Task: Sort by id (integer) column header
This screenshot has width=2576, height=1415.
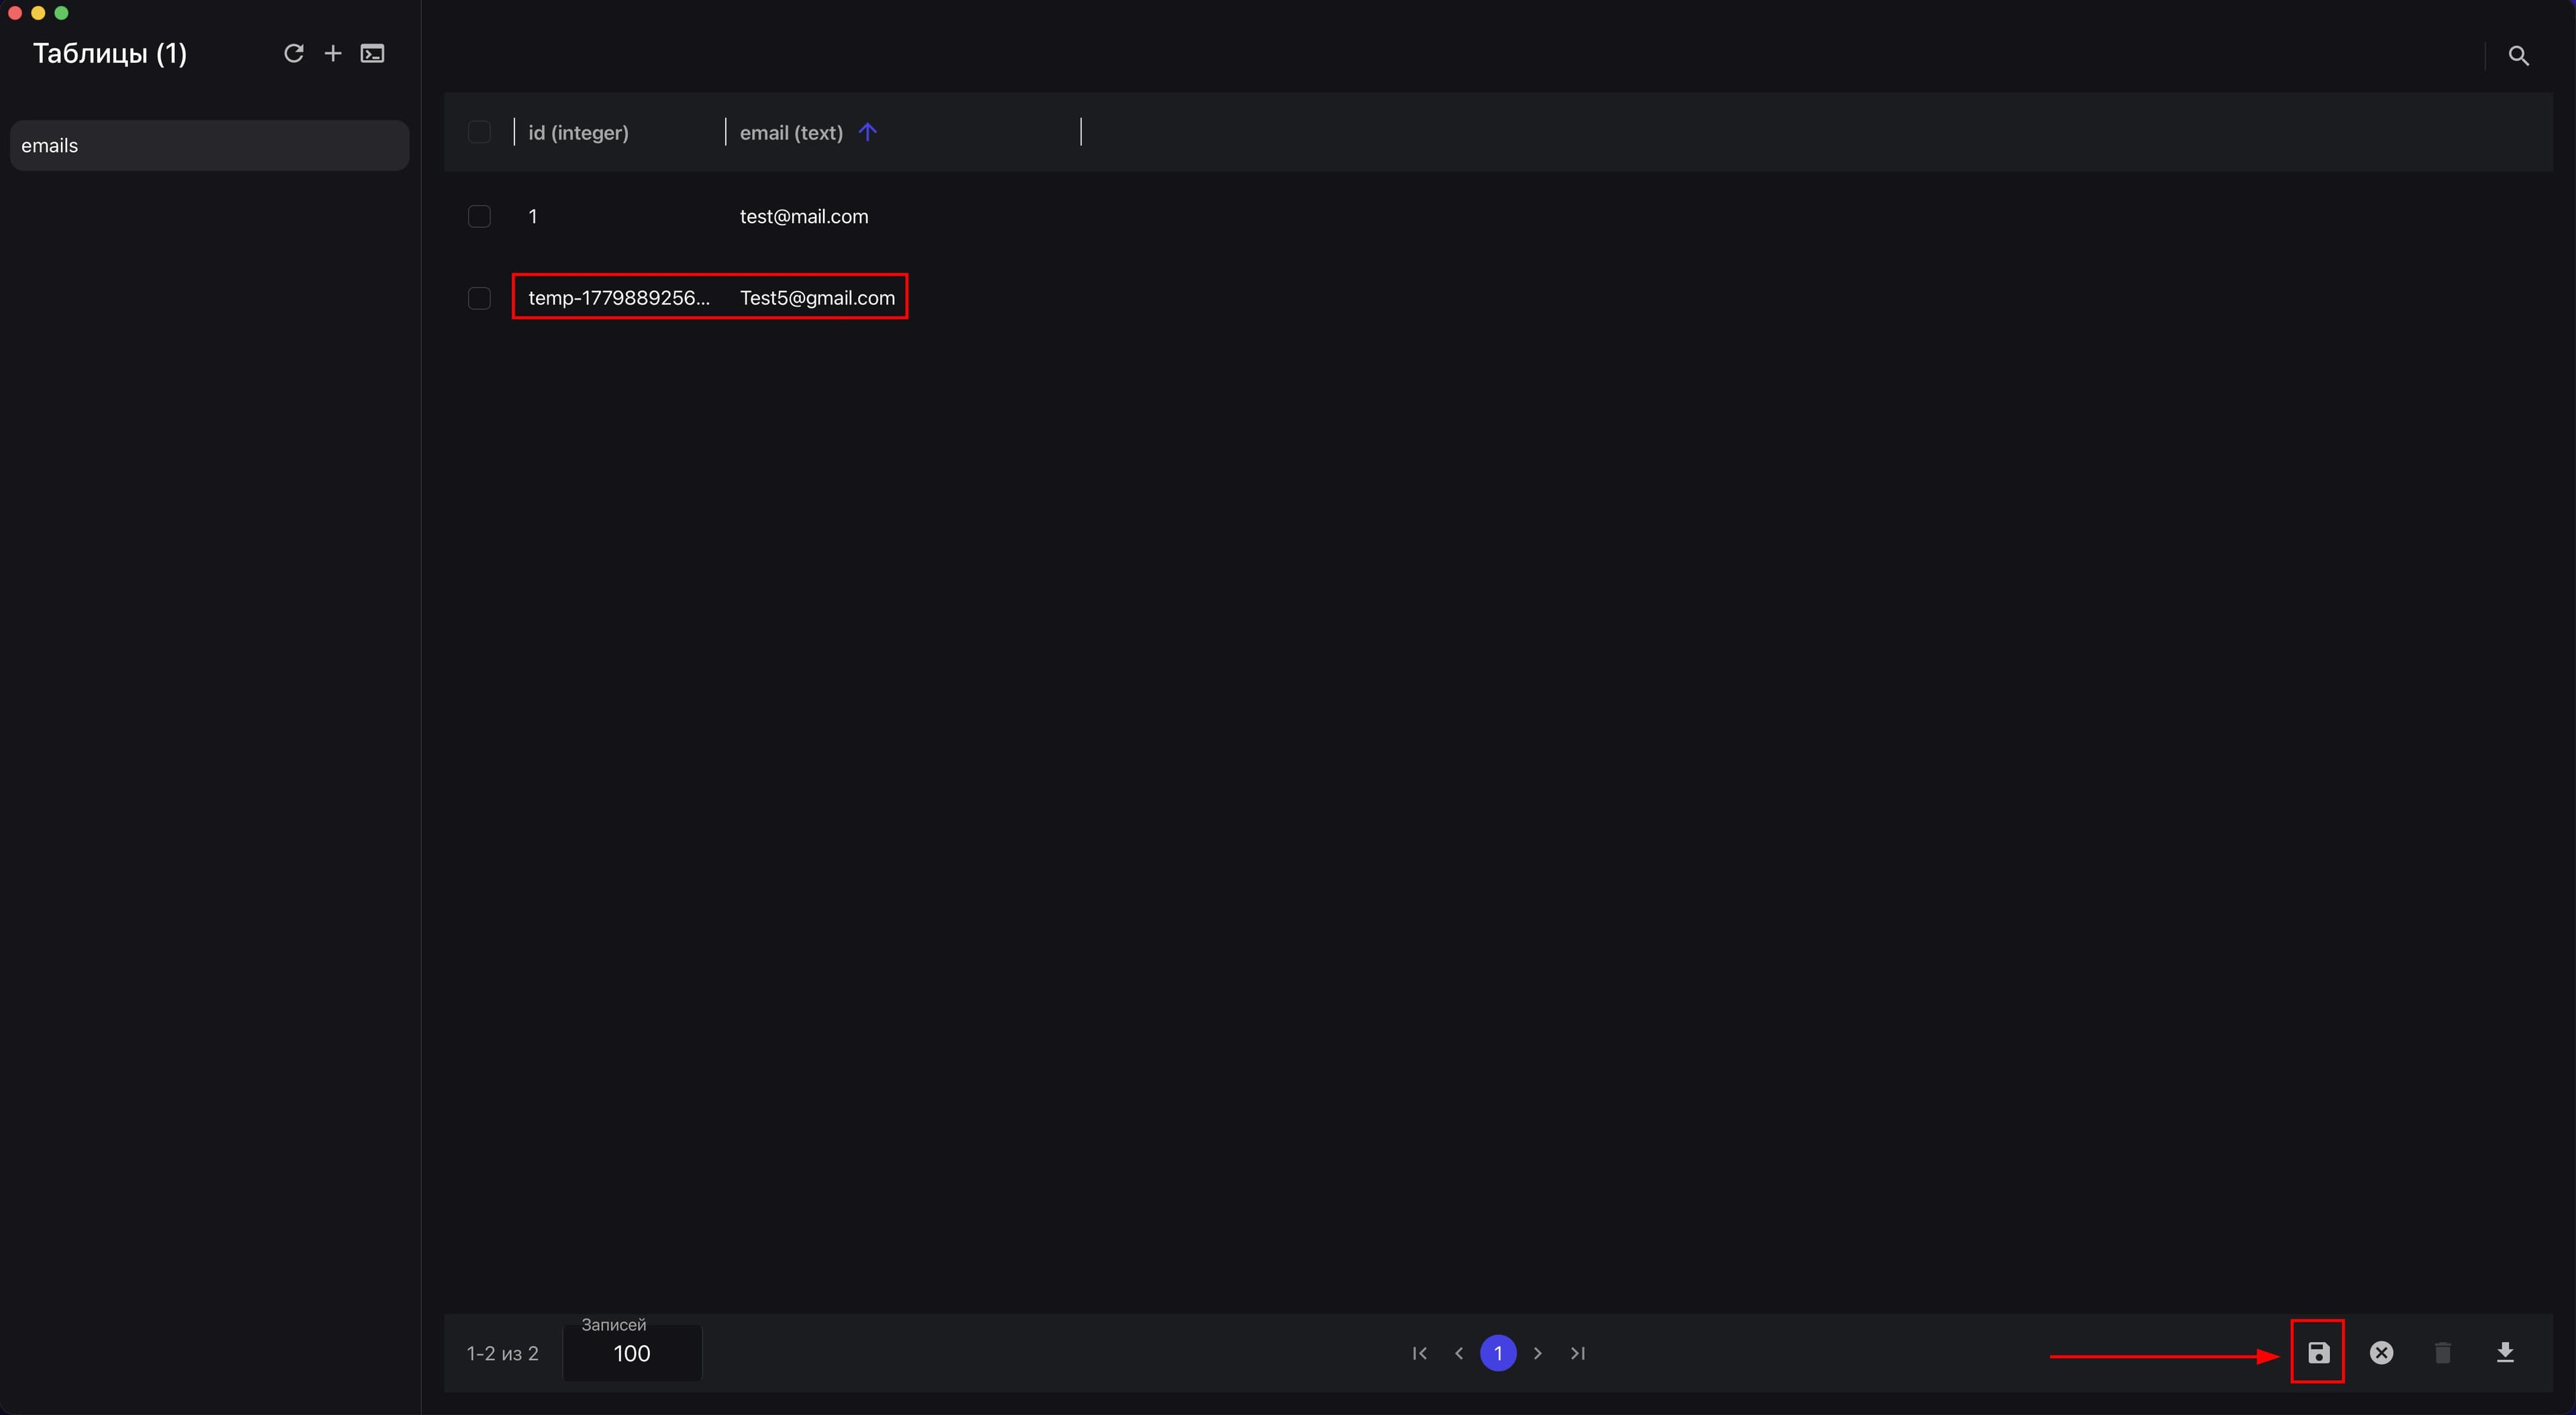Action: pyautogui.click(x=578, y=132)
